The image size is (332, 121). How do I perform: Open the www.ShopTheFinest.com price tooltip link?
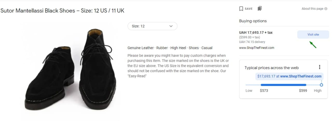tap(301, 76)
